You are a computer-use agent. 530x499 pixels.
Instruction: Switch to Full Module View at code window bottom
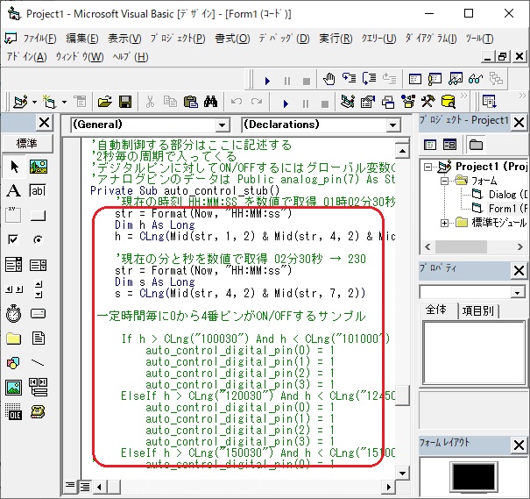click(84, 487)
